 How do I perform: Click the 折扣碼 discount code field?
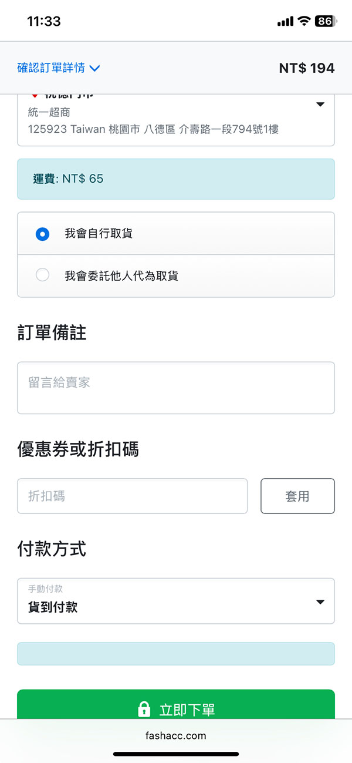133,496
